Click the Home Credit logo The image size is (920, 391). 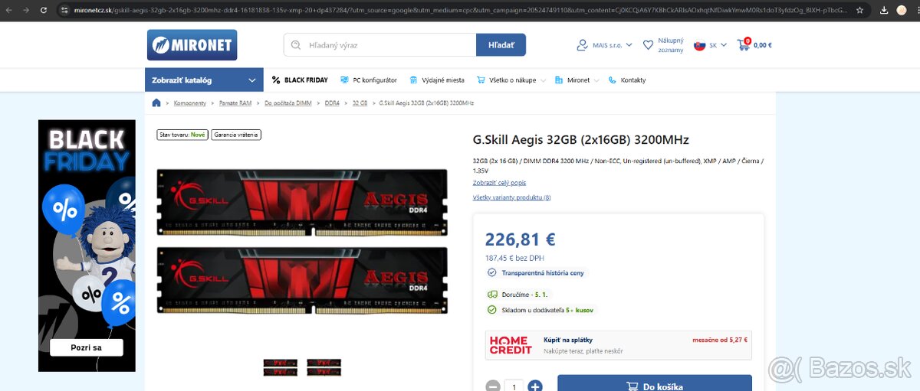pyautogui.click(x=511, y=345)
